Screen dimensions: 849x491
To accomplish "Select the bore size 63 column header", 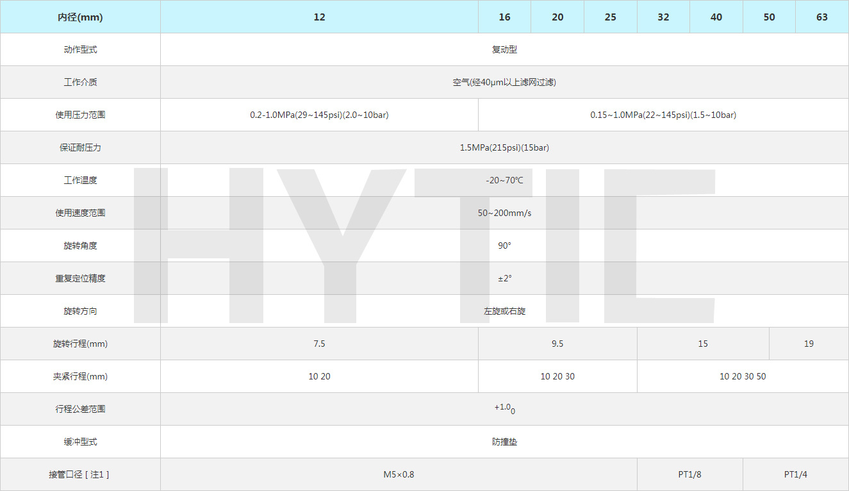I will [x=822, y=17].
